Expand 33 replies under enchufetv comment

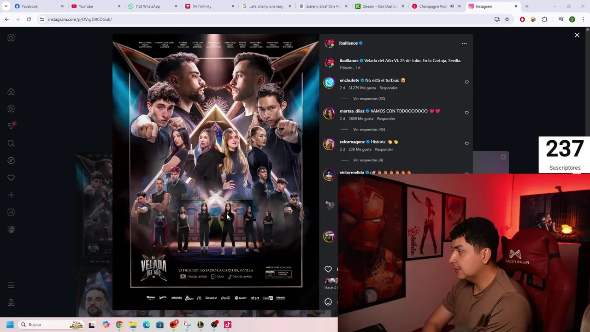tap(369, 99)
